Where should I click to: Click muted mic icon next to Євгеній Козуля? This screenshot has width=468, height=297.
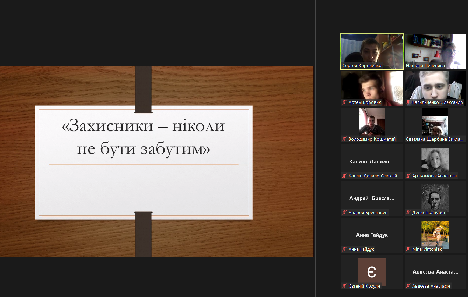(345, 286)
